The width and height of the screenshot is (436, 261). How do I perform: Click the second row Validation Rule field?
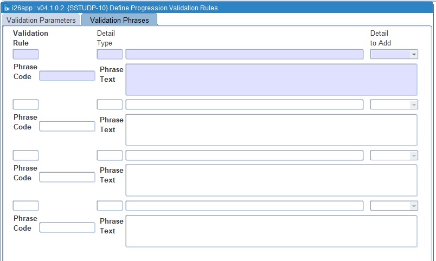[x=25, y=105]
